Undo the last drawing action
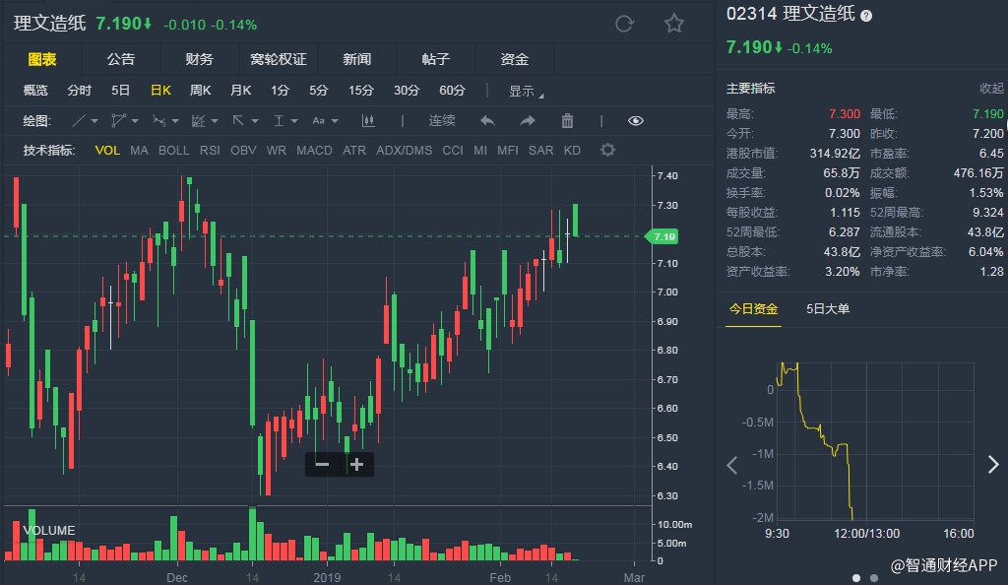Image resolution: width=1008 pixels, height=585 pixels. (x=487, y=121)
